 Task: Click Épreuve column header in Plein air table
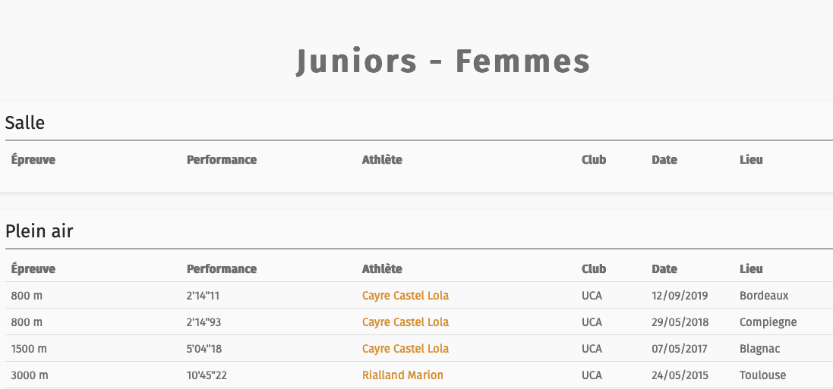pyautogui.click(x=33, y=269)
